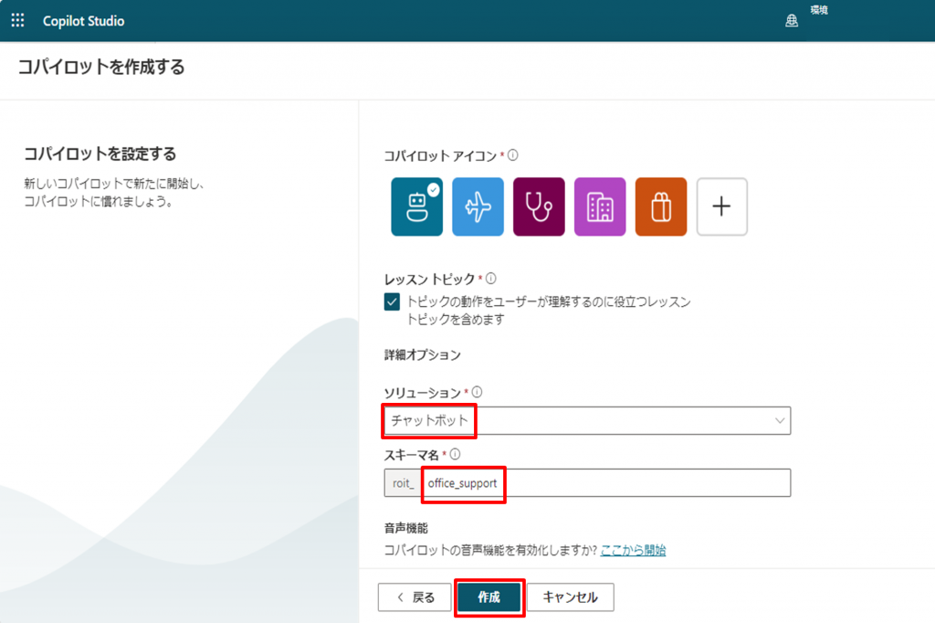Viewport: 935px width, 623px height.
Task: Open the app launcher grid icon
Action: (18, 20)
